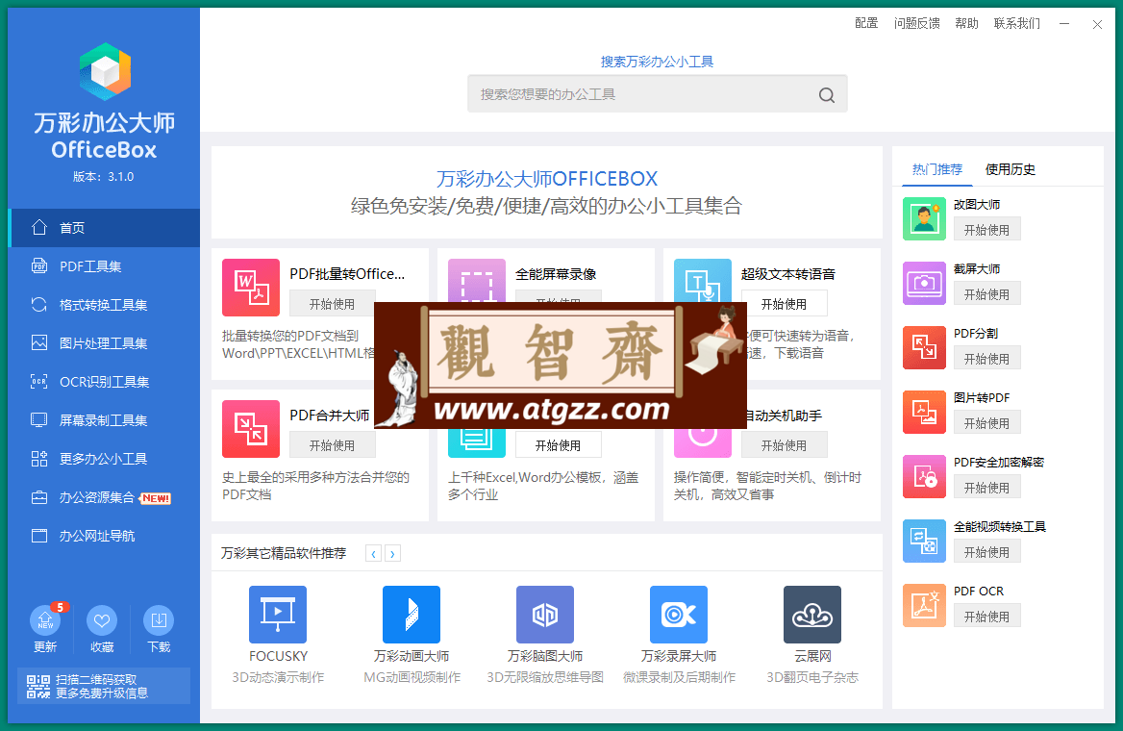Screen dimensions: 1123x731
Task: Click the 下载 download icon
Action: 159,620
